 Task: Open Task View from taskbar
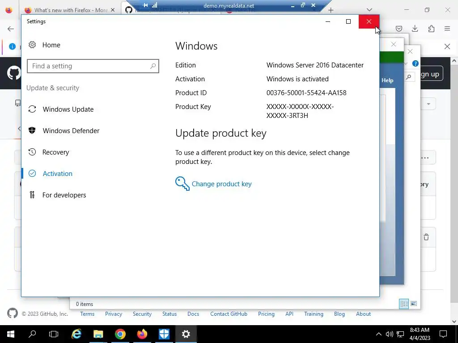(54, 334)
